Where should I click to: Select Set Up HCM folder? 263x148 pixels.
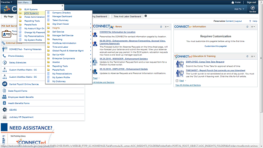58,55
